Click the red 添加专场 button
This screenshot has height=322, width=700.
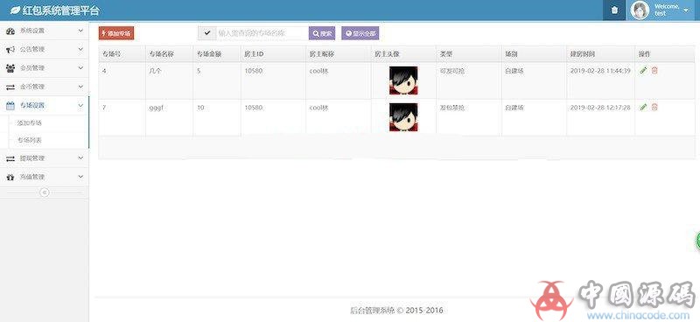[x=116, y=33]
